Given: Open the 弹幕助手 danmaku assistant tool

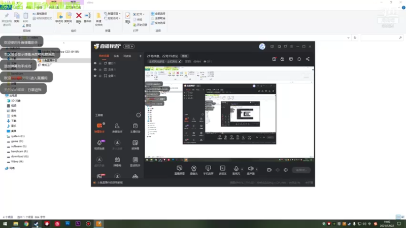Looking at the screenshot, I should coord(99,128).
